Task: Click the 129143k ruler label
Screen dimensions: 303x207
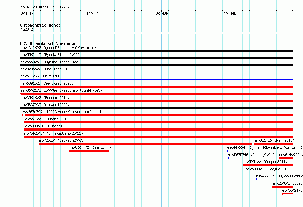Action: [x=161, y=14]
